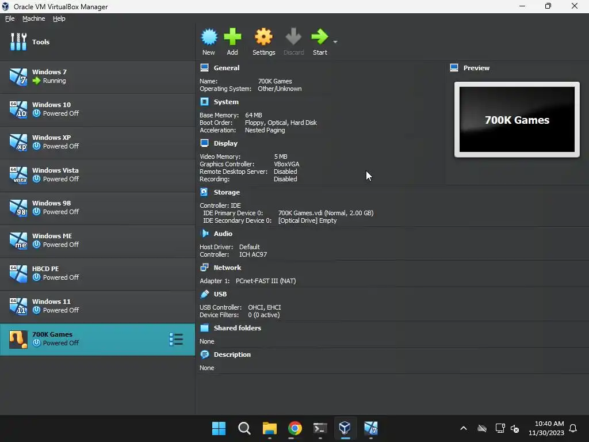Open the Machine menu
This screenshot has width=589, height=442.
[x=33, y=18]
